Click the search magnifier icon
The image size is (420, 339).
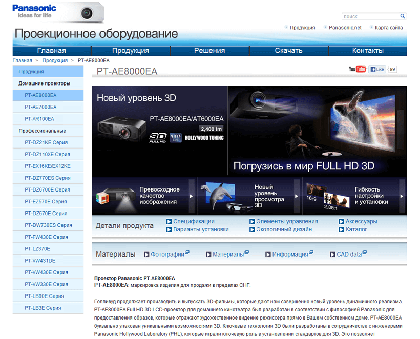[x=403, y=16]
